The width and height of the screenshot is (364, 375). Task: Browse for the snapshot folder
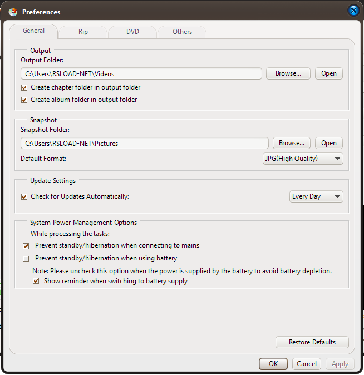coord(292,143)
